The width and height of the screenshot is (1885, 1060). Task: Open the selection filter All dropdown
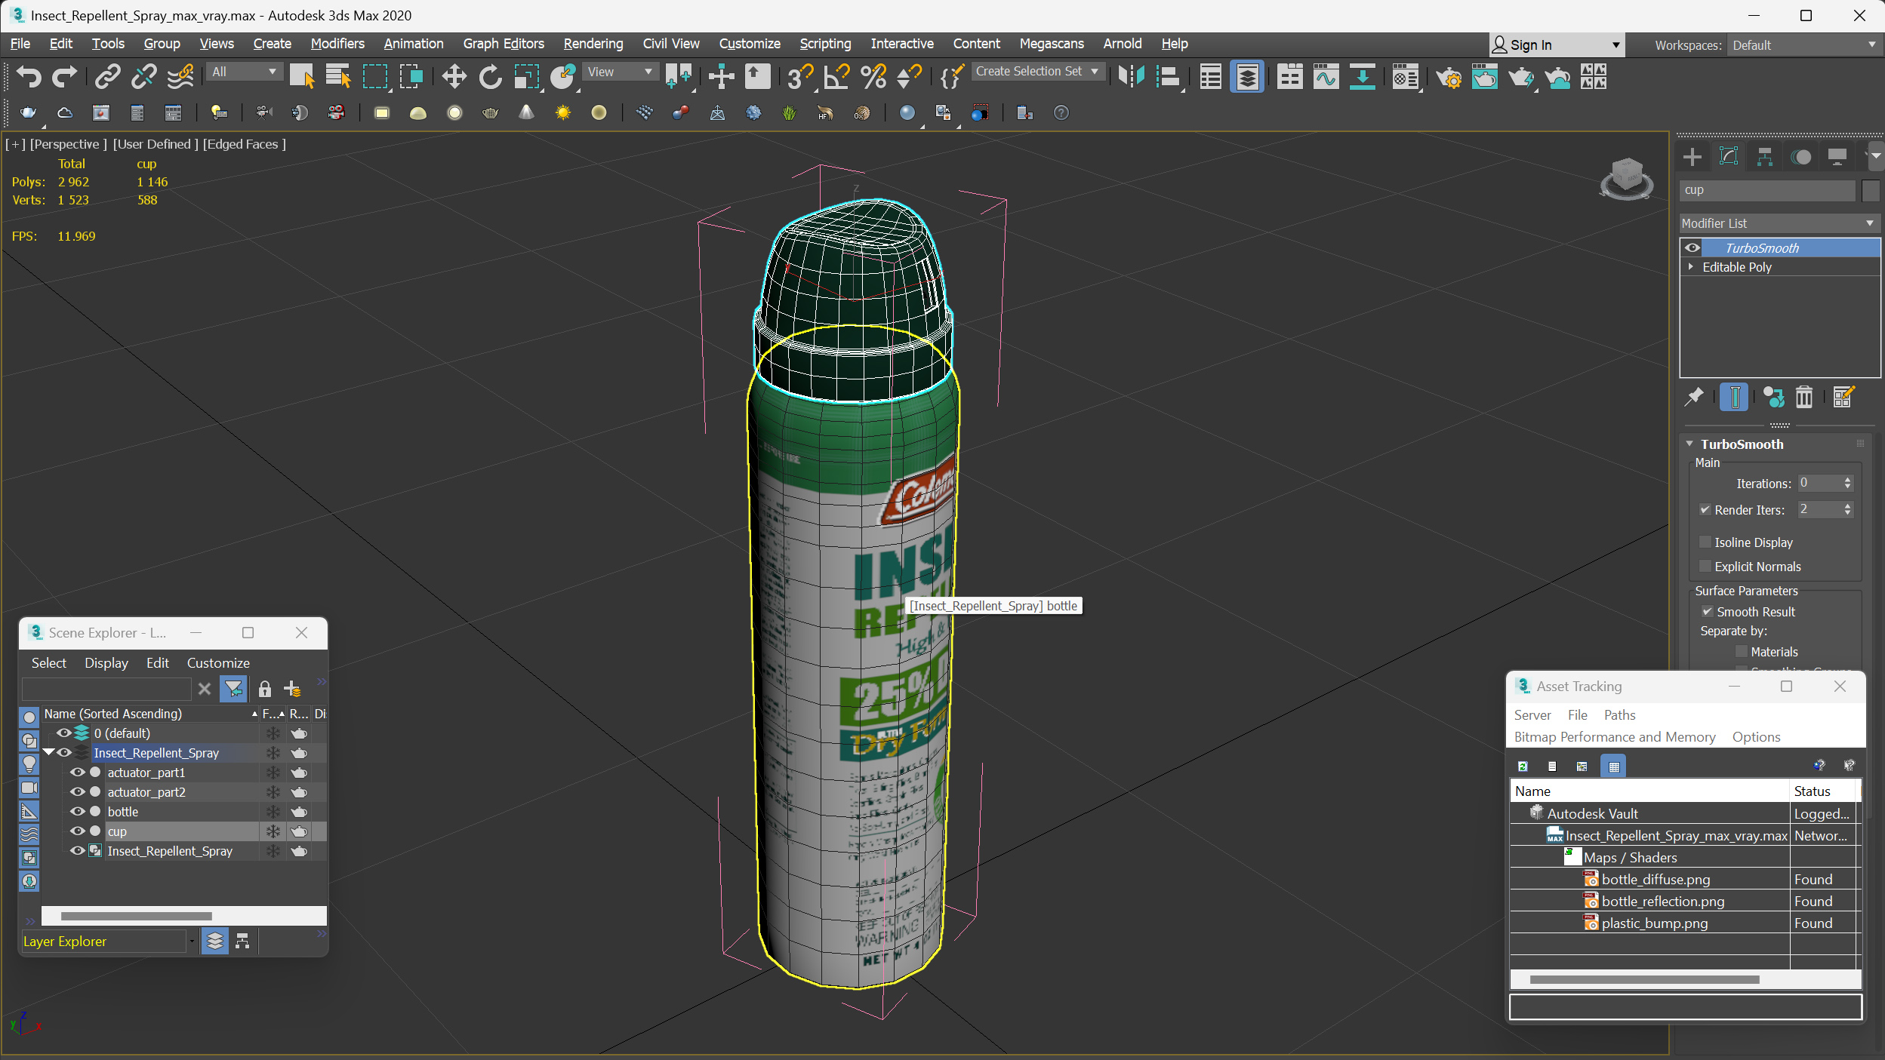click(244, 72)
